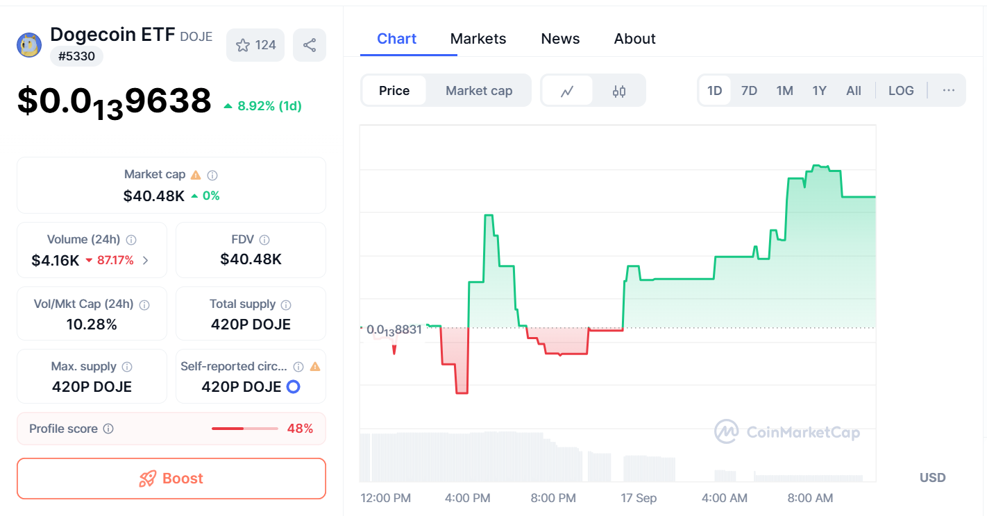
Task: Click the $40.48K Market cap value
Action: click(154, 196)
